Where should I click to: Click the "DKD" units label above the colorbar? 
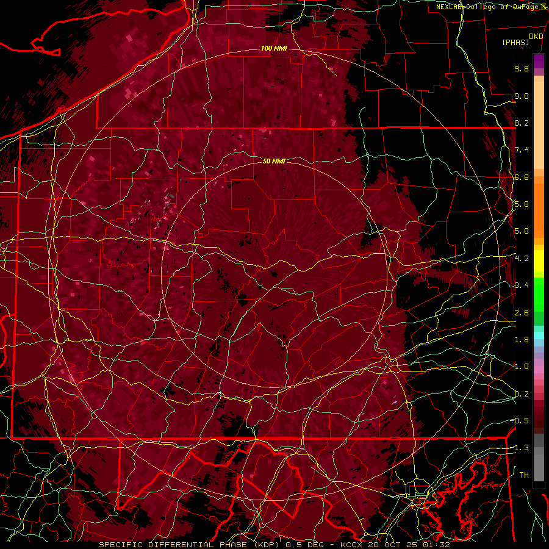[x=536, y=37]
